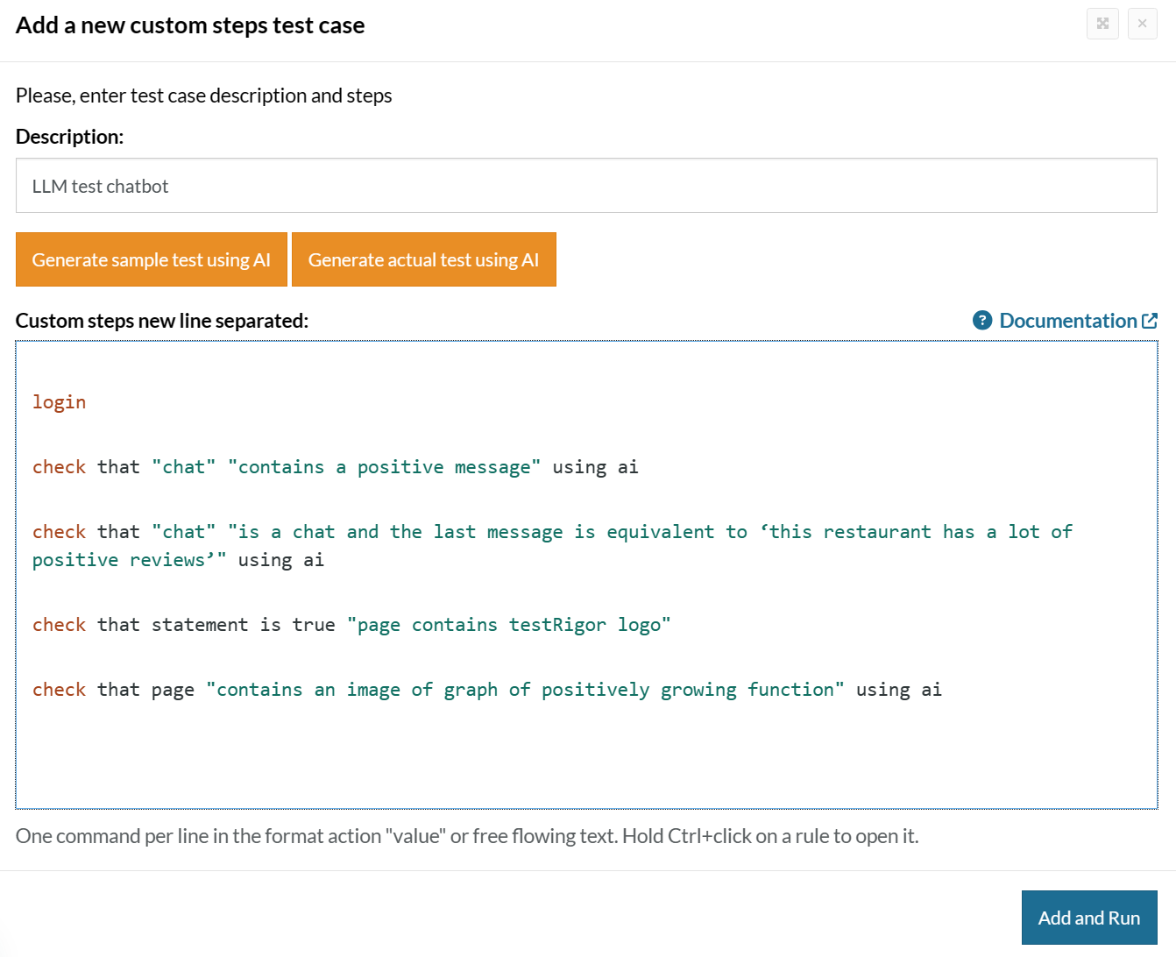
Task: Click the "Custom steps new line separated" label
Action: coord(162,321)
